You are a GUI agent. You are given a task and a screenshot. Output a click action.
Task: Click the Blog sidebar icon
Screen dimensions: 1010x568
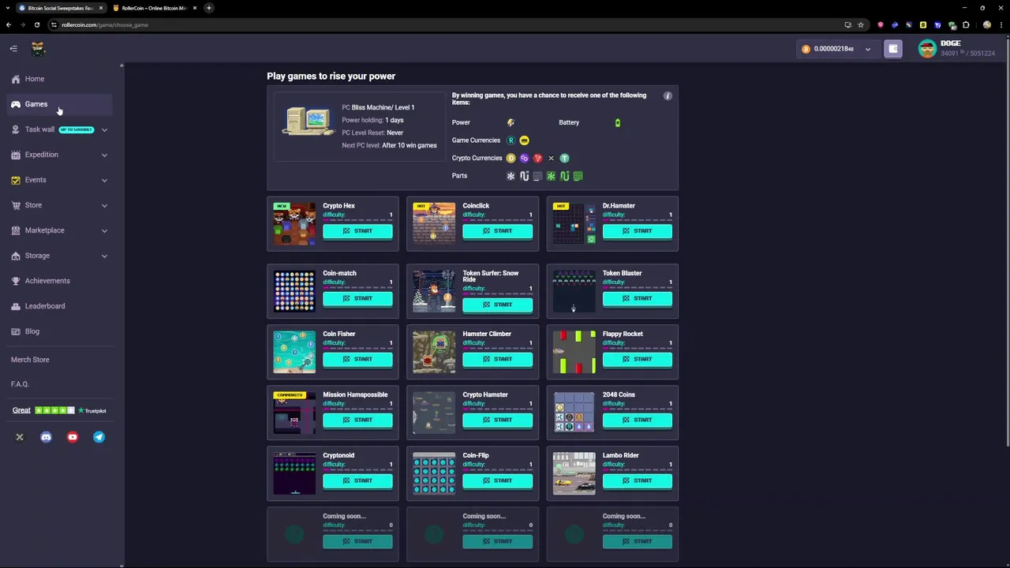[x=16, y=331]
